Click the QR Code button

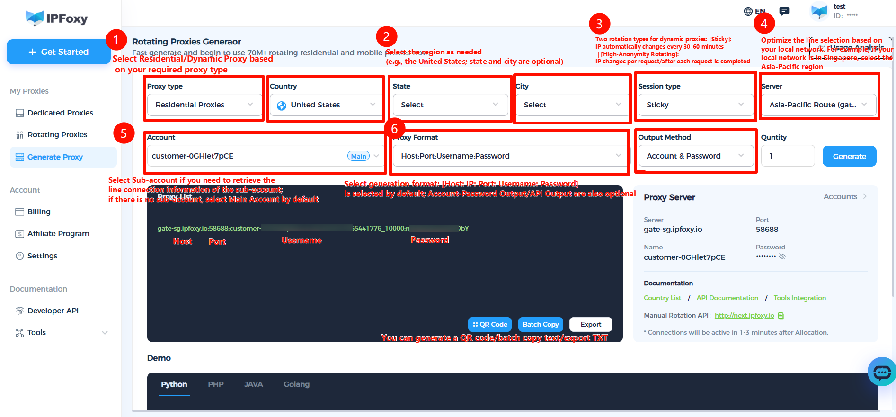click(x=490, y=324)
